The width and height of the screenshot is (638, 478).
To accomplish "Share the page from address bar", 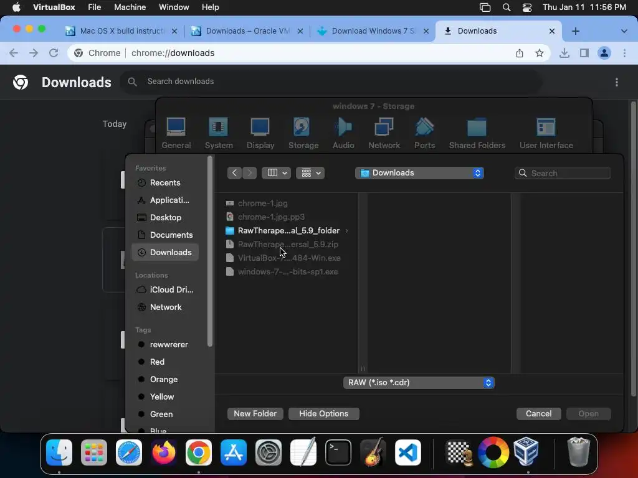I will [520, 53].
